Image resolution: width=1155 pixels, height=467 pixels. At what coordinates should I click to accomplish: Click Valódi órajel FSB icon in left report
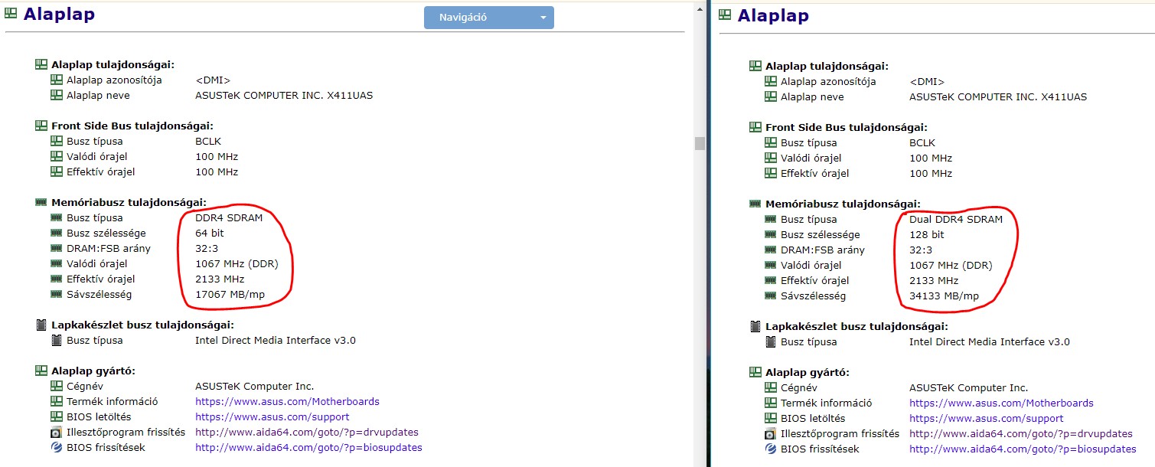coord(57,156)
